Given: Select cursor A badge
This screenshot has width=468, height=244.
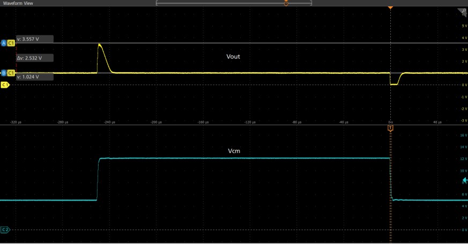Looking at the screenshot, I should click(4, 43).
